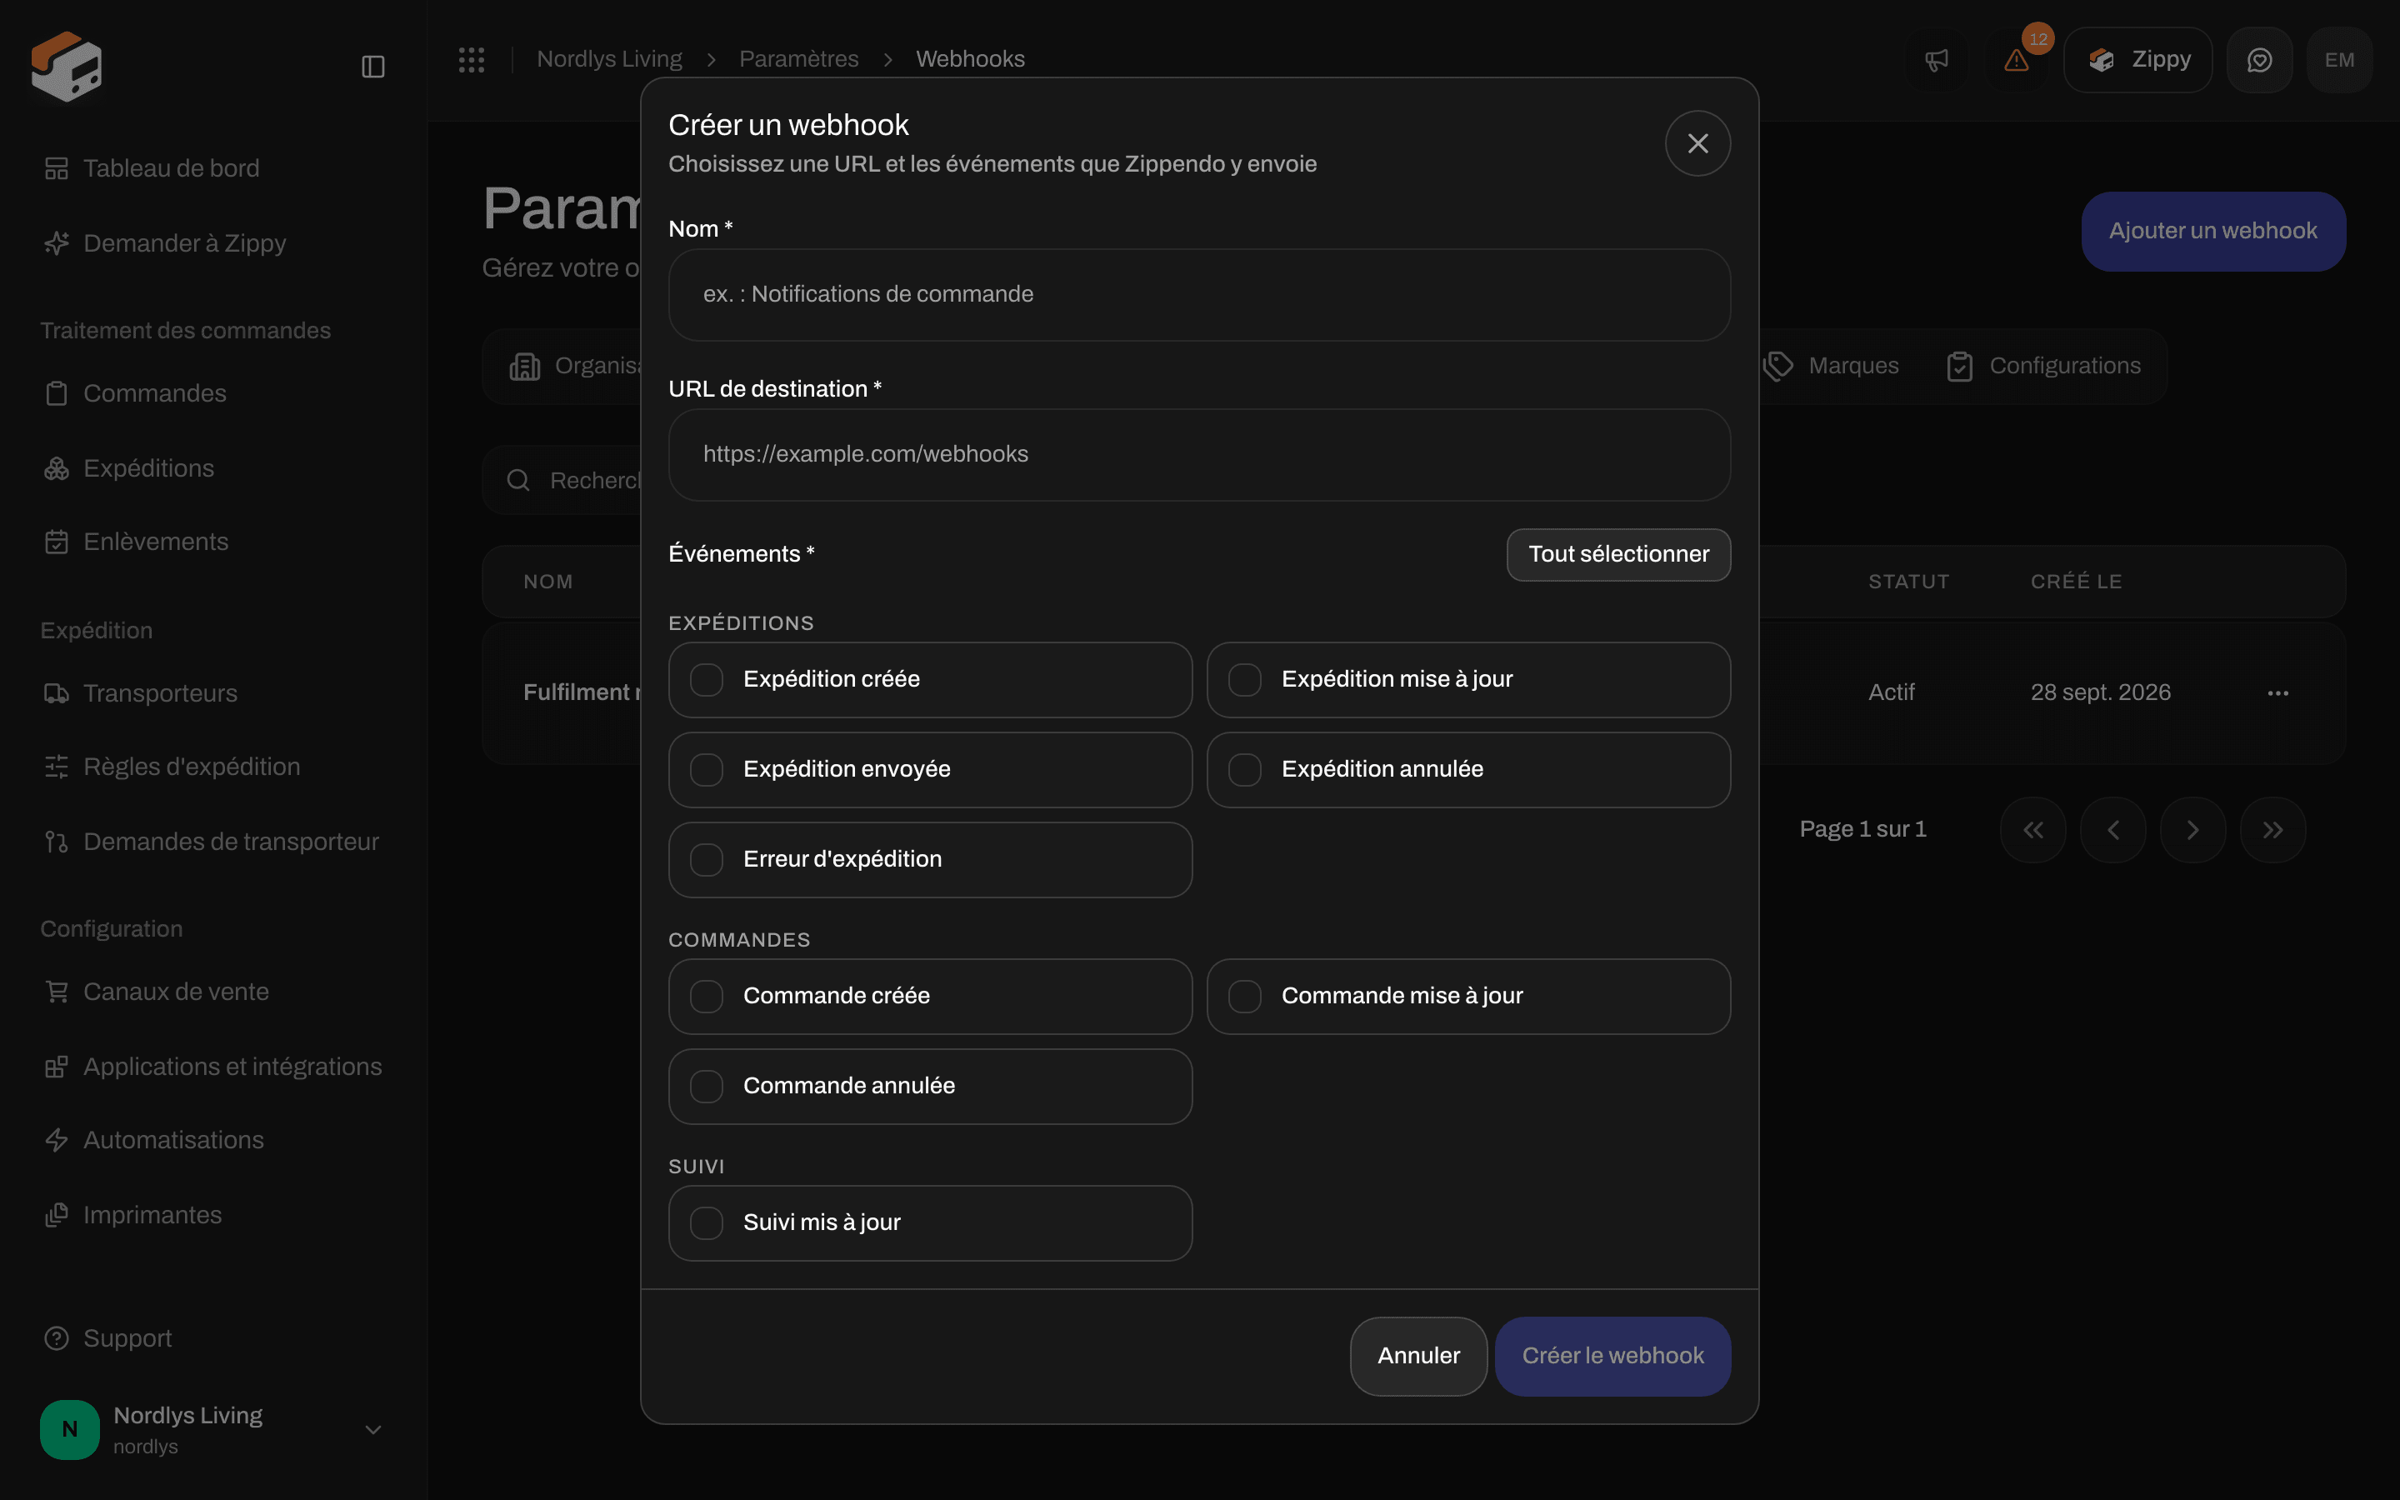Viewport: 2400px width, 1500px height.
Task: Click the Paramètres breadcrumb
Action: pos(798,59)
